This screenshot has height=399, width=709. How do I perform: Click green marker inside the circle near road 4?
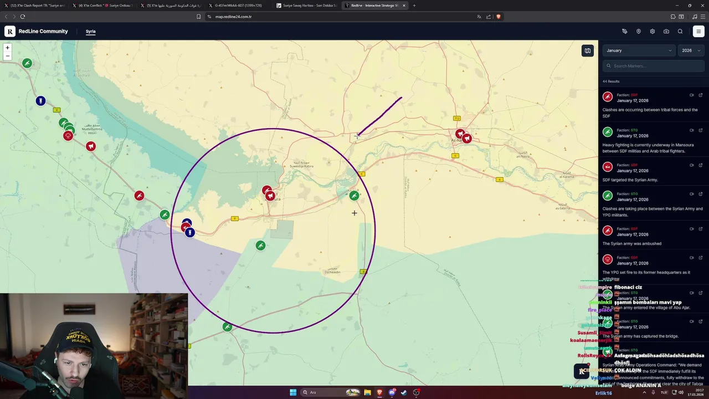354,195
